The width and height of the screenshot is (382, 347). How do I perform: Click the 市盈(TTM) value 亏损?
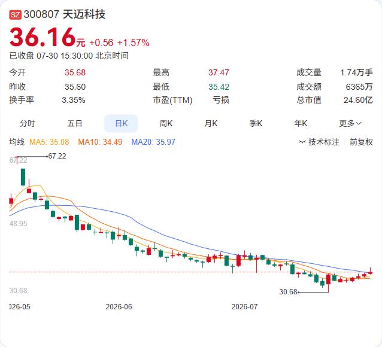221,100
